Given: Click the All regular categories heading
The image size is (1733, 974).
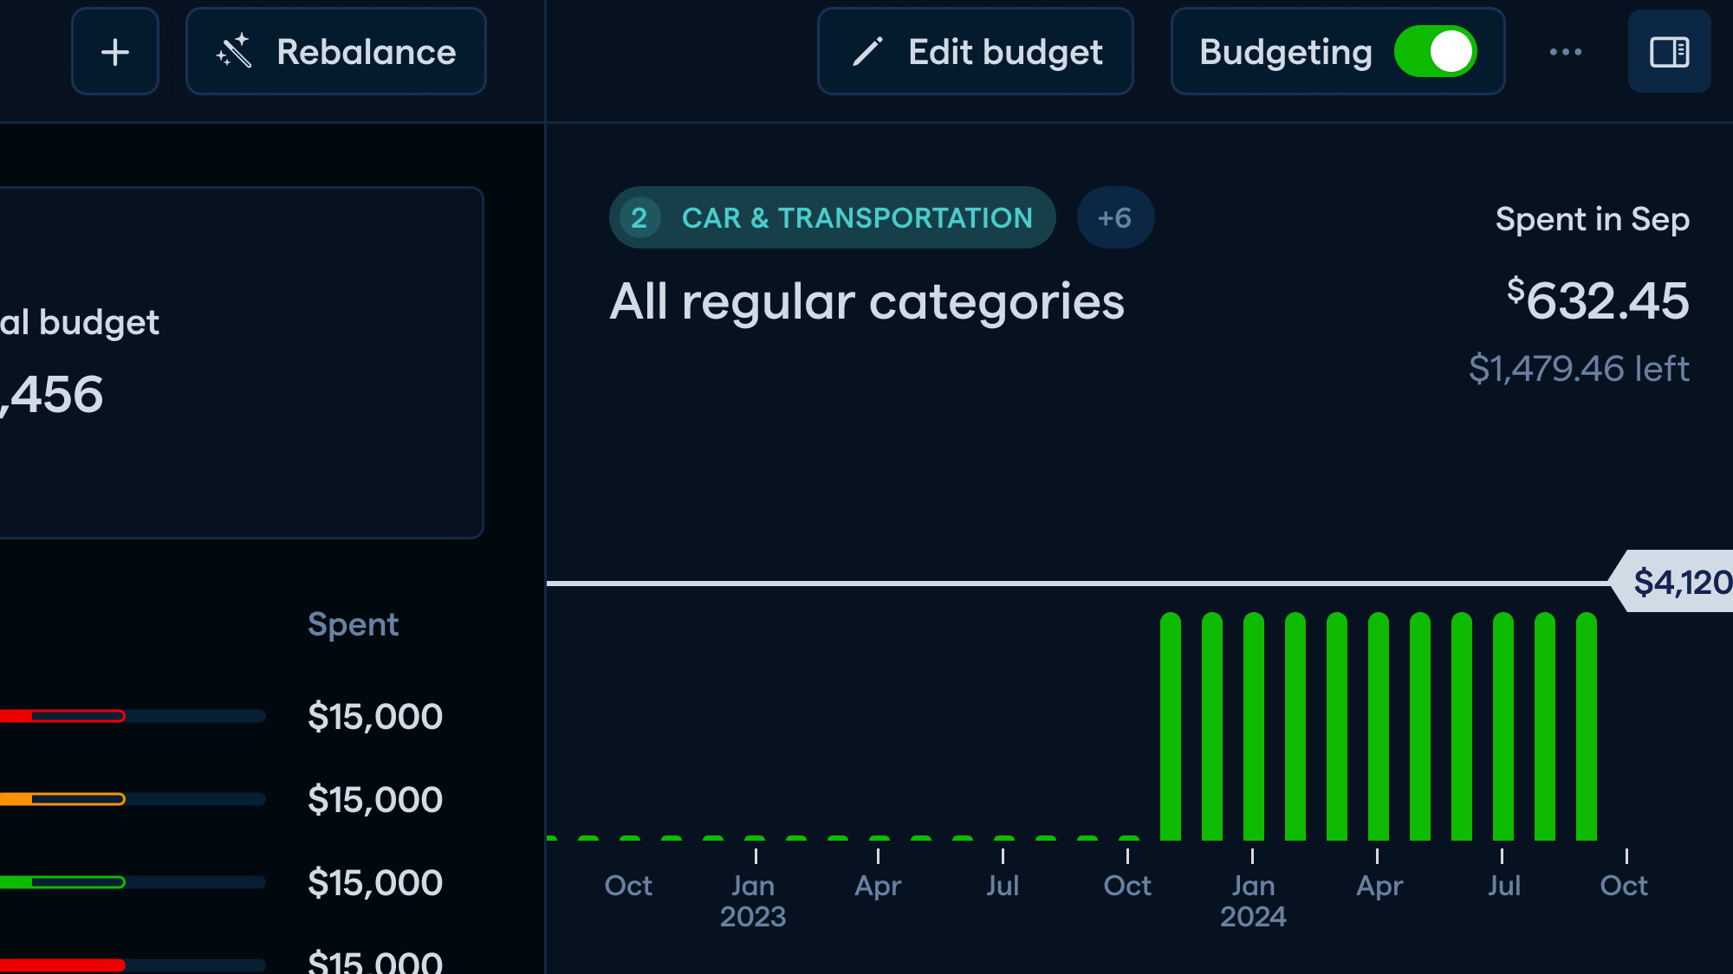Looking at the screenshot, I should 866,302.
